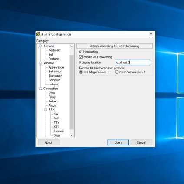Click the About button
The image size is (184, 184).
click(x=49, y=142)
